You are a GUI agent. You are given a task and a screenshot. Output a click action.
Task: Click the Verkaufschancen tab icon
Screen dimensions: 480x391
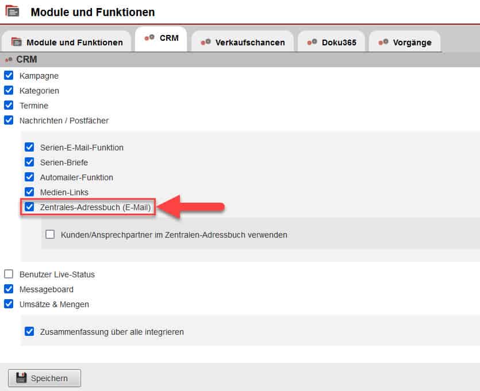[206, 42]
